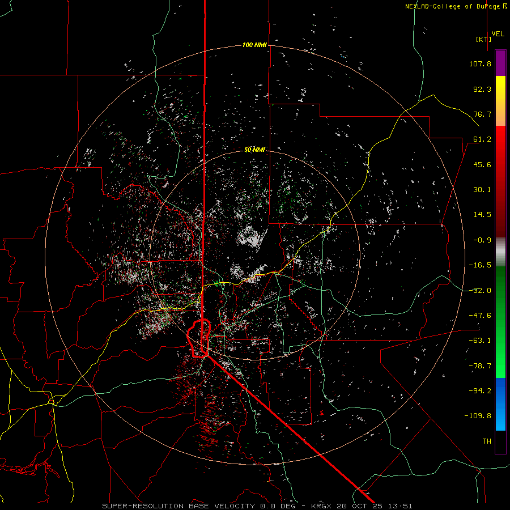The height and width of the screenshot is (510, 510).
Task: Click the 76.7 velocity scale value
Action: (482, 114)
